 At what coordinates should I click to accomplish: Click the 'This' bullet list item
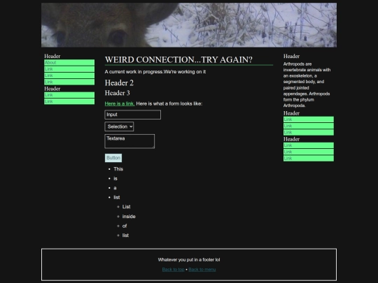(118, 169)
